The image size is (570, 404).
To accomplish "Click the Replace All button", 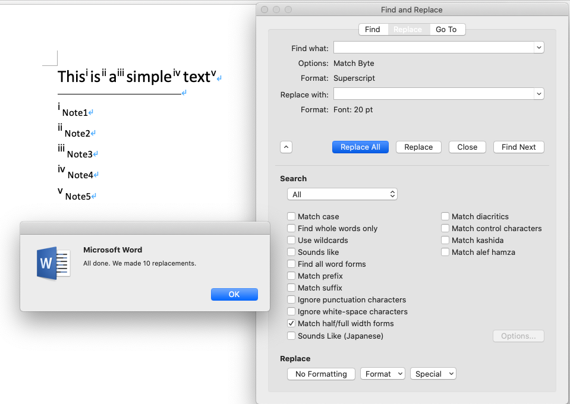I will [360, 147].
